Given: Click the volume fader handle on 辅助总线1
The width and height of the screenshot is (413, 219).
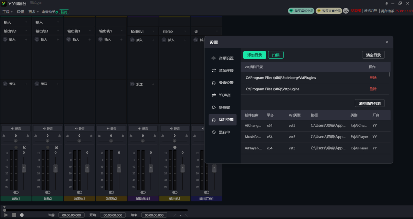Looking at the screenshot, I should pyautogui.click(x=151, y=168).
